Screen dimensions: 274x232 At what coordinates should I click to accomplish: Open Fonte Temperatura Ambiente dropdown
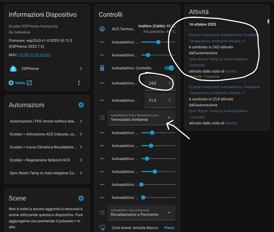pyautogui.click(x=141, y=118)
